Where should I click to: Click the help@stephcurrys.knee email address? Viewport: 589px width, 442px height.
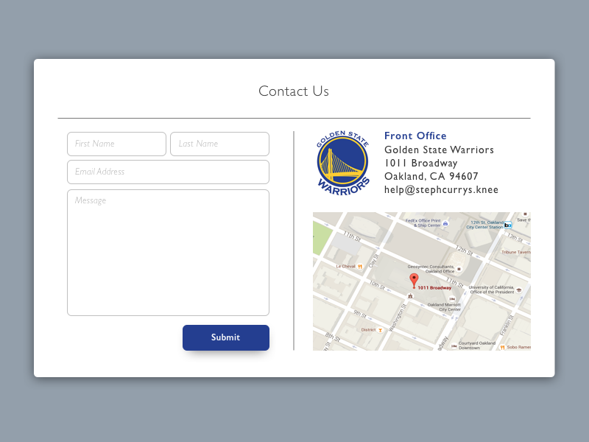point(441,190)
